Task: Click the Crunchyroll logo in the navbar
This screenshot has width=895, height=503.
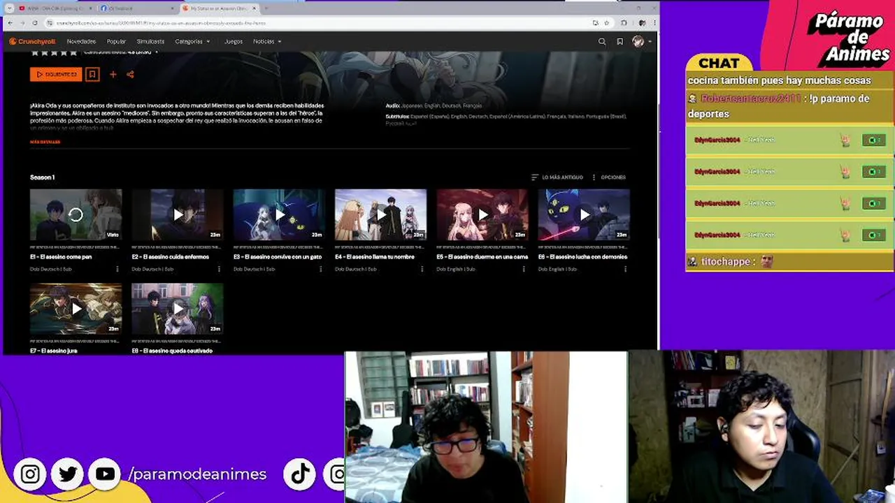Action: (32, 42)
